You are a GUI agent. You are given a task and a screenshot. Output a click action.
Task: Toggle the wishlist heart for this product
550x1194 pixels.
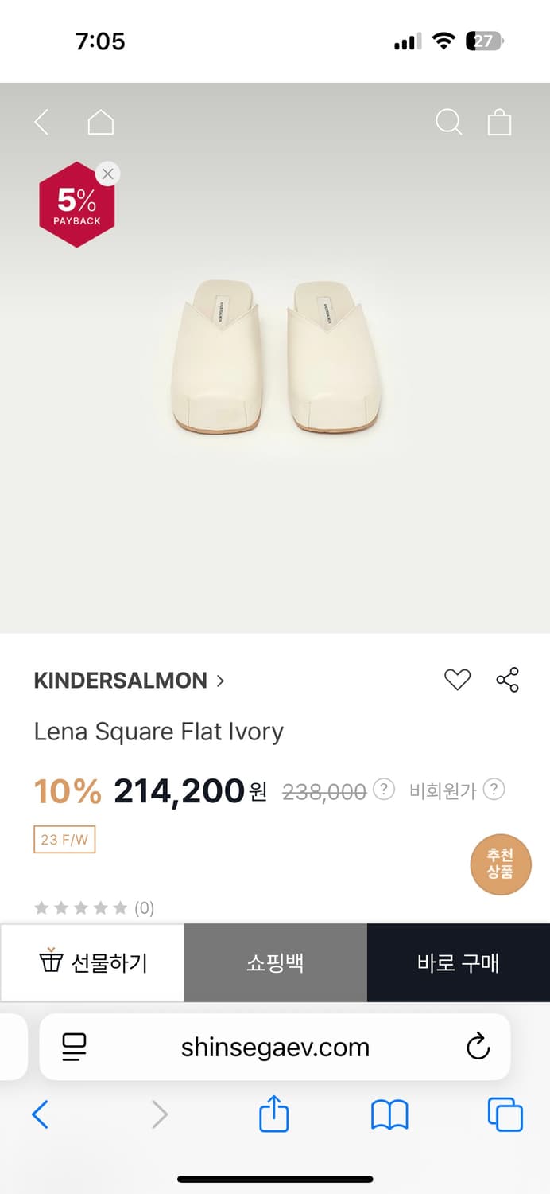point(457,680)
